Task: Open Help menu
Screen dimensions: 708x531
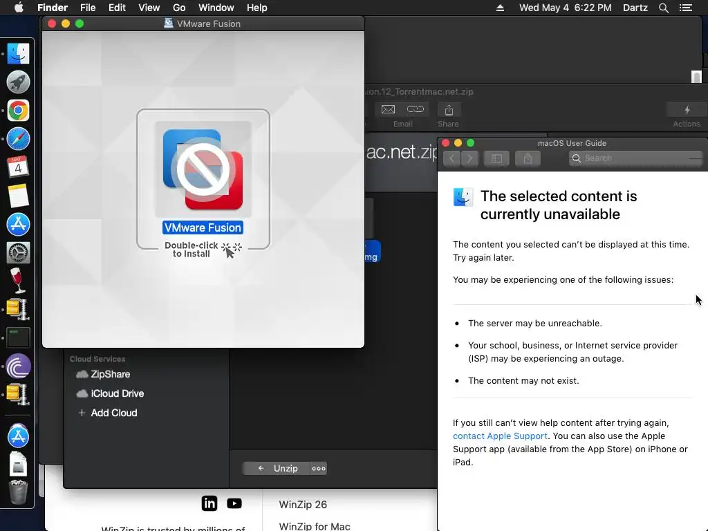Action: (x=257, y=8)
